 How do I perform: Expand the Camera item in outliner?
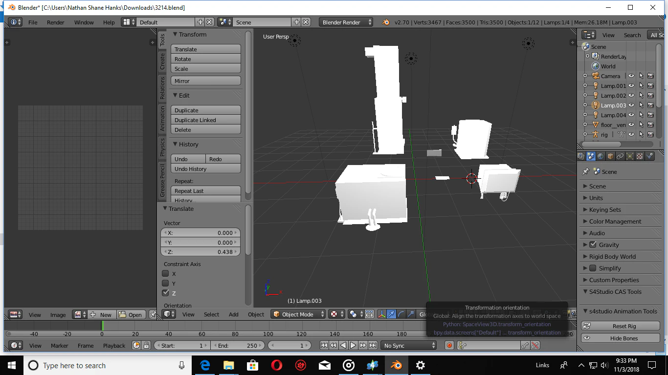[585, 76]
